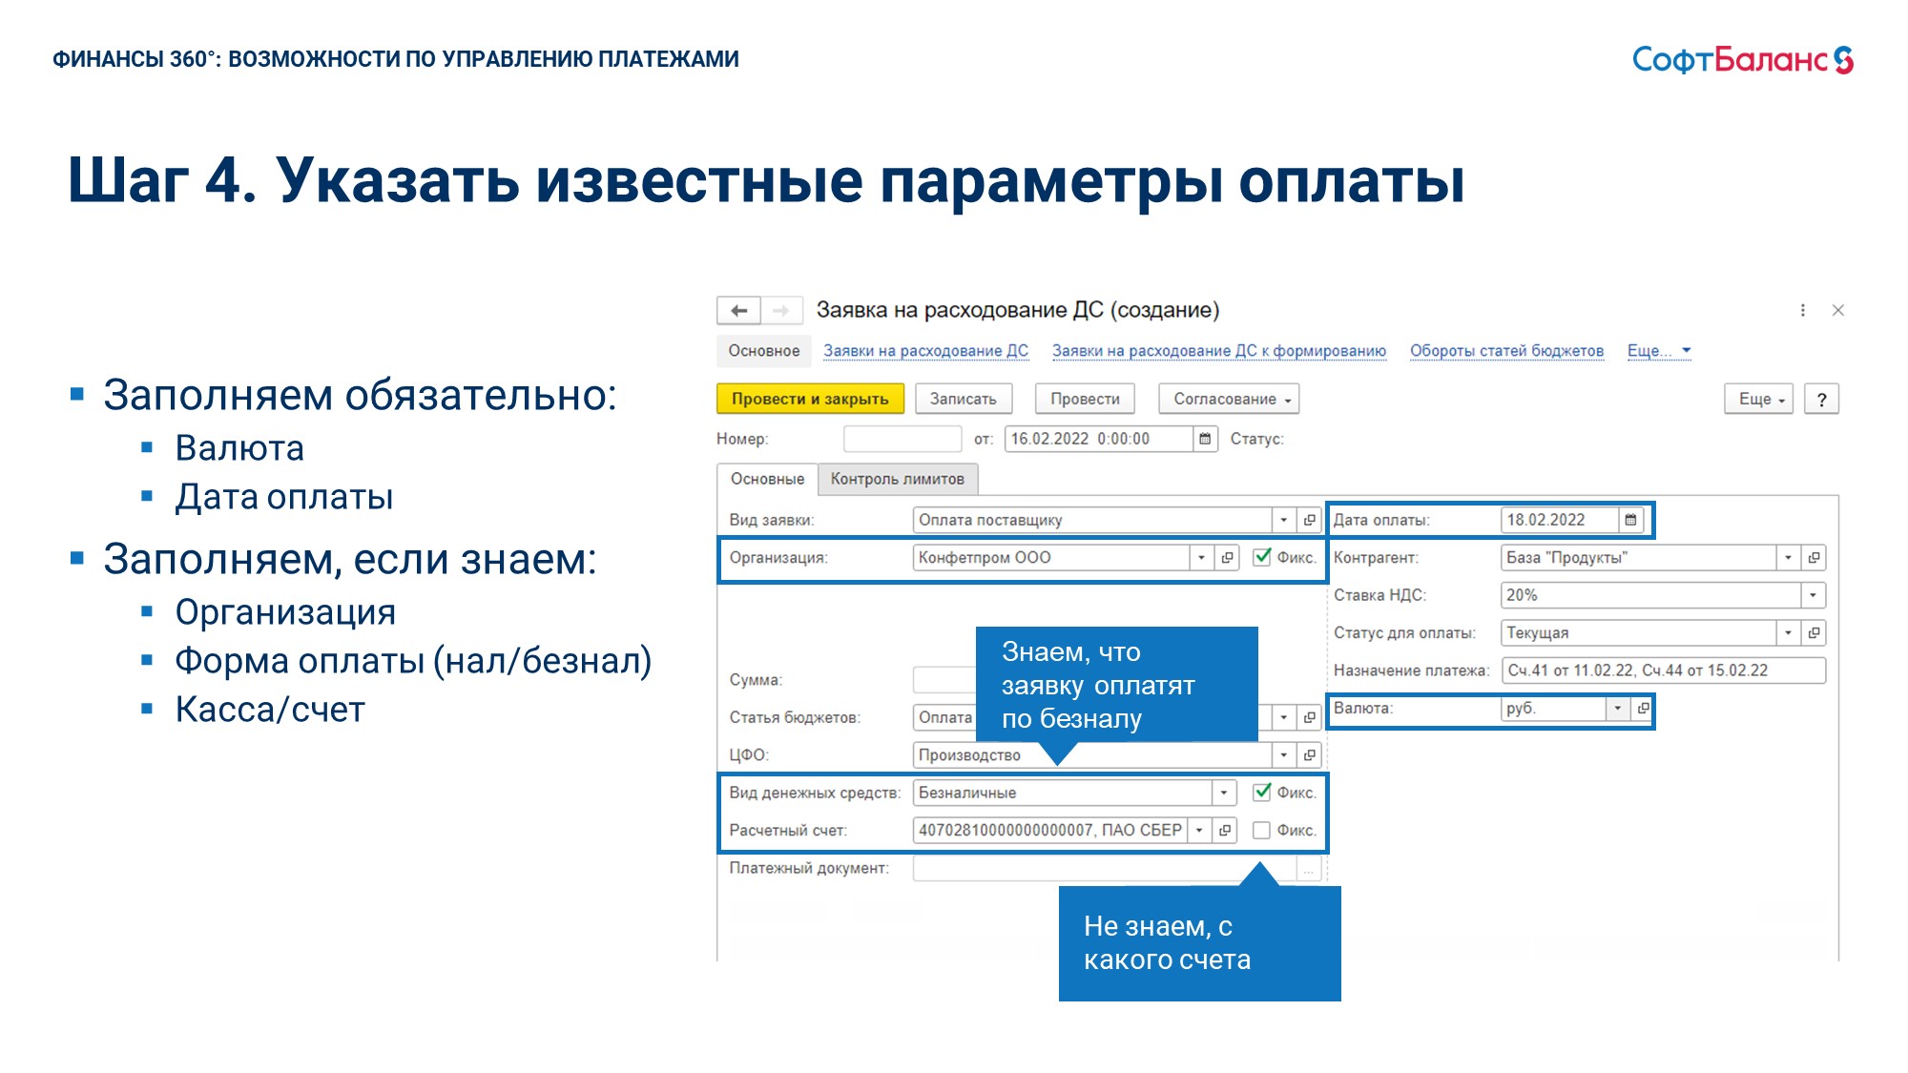The image size is (1908, 1073).
Task: Open the Статус для оплаты linked item icon
Action: [x=1814, y=633]
